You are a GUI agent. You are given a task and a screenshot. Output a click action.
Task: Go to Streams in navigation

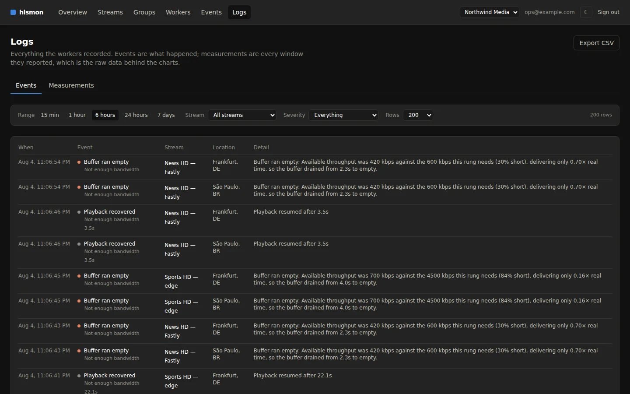(110, 12)
